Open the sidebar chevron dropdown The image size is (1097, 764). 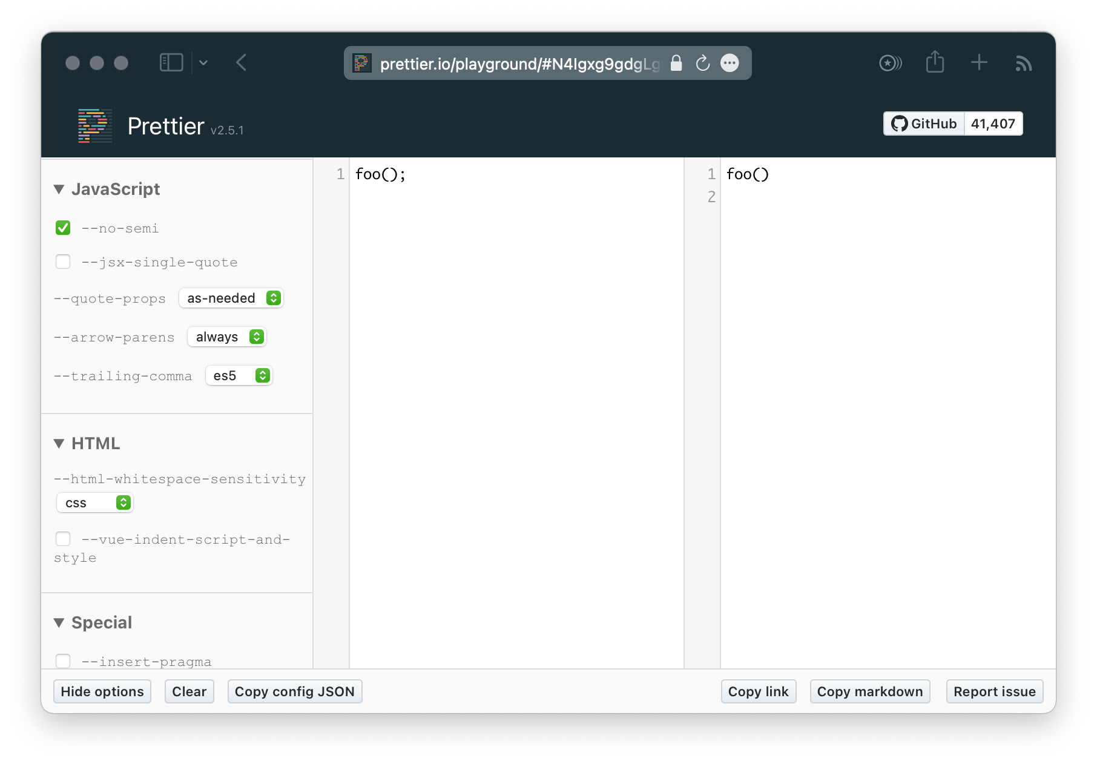(x=203, y=62)
